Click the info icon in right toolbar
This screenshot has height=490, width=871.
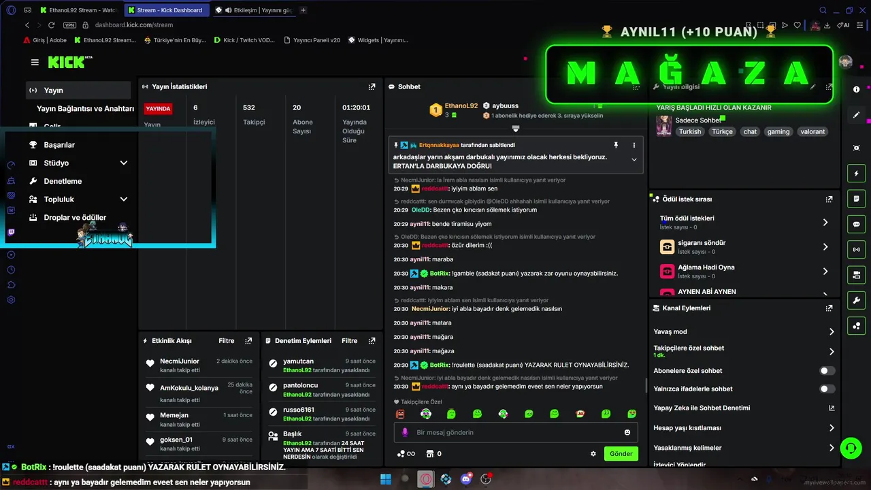pos(856,89)
